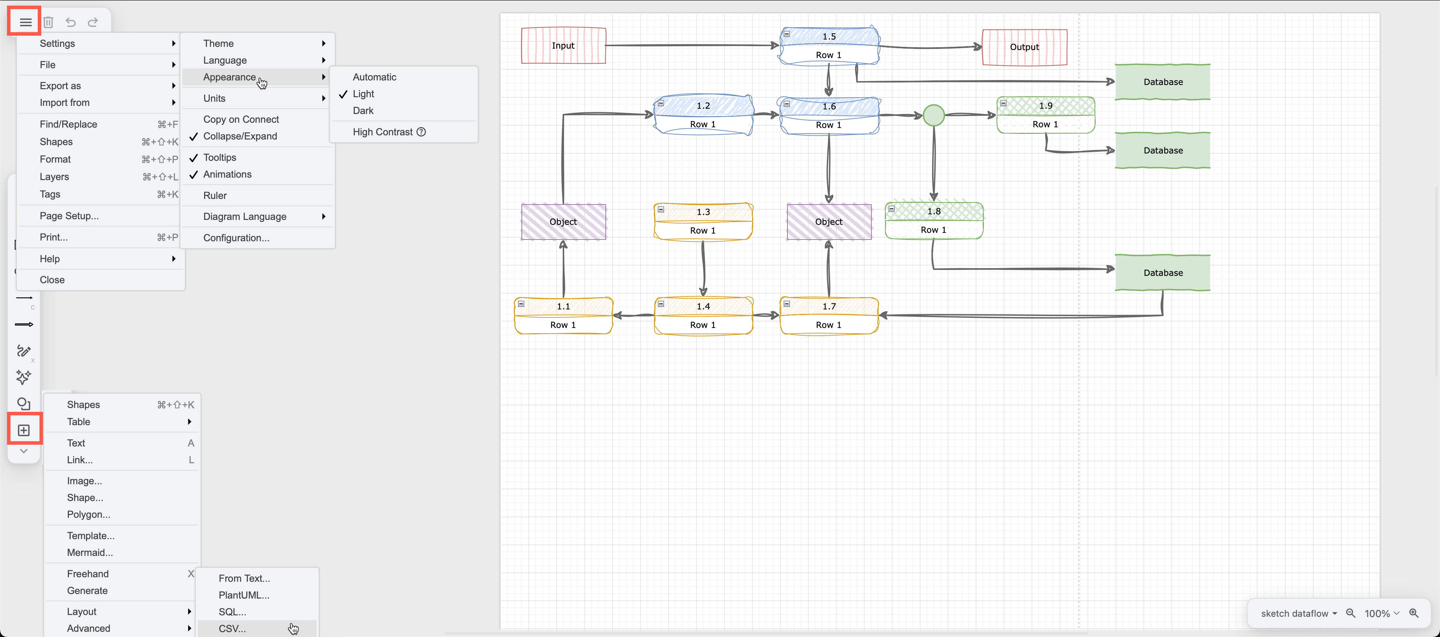
Task: Collapse the 1.7 container via minus icon
Action: pyautogui.click(x=786, y=304)
